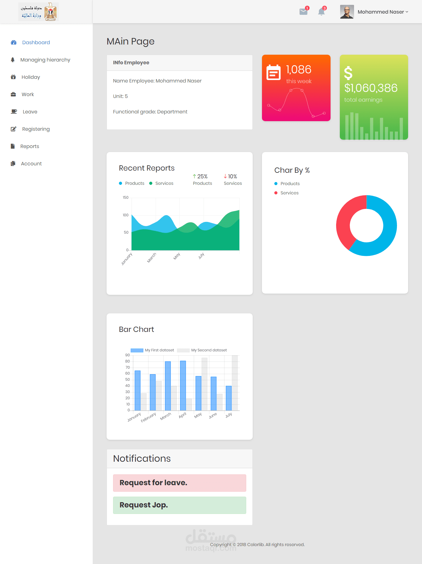The height and width of the screenshot is (564, 422).
Task: Open the mail envelope notifications icon
Action: 303,12
